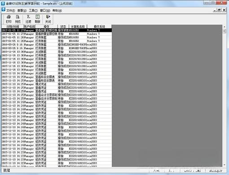The width and height of the screenshot is (229, 175).
Task: Click the 关闭 (Close) toolbar icon
Action: coord(48,19)
